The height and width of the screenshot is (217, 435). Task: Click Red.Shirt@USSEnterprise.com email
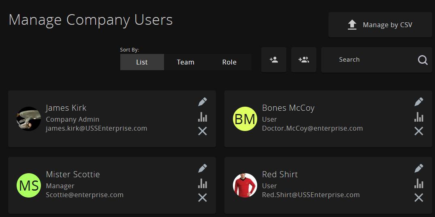point(311,195)
